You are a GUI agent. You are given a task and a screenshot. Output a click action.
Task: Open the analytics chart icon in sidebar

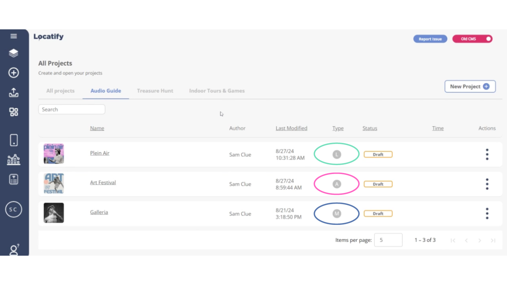[14, 160]
